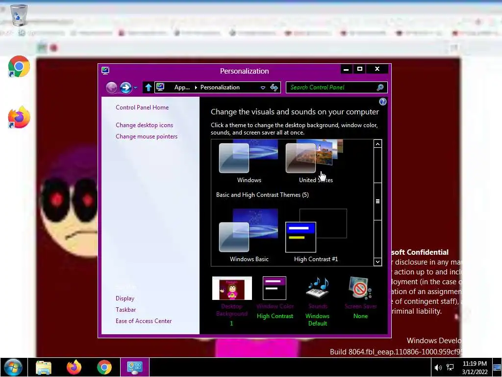
Task: Click Control Panel taskbar button
Action: click(x=134, y=367)
